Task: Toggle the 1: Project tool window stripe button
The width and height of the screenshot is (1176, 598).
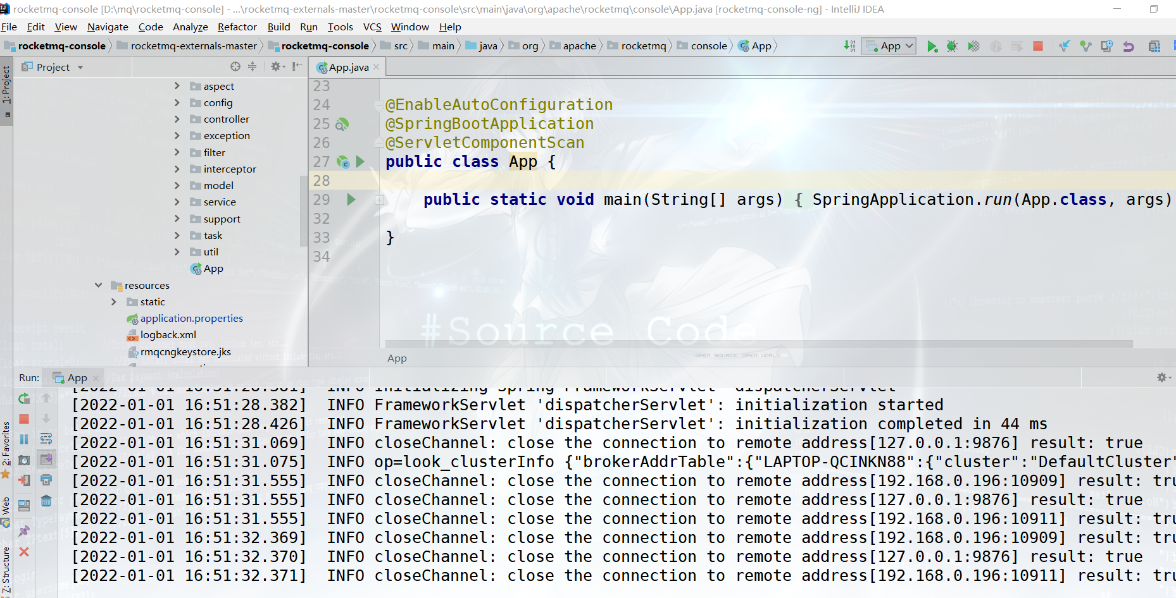Action: point(6,91)
